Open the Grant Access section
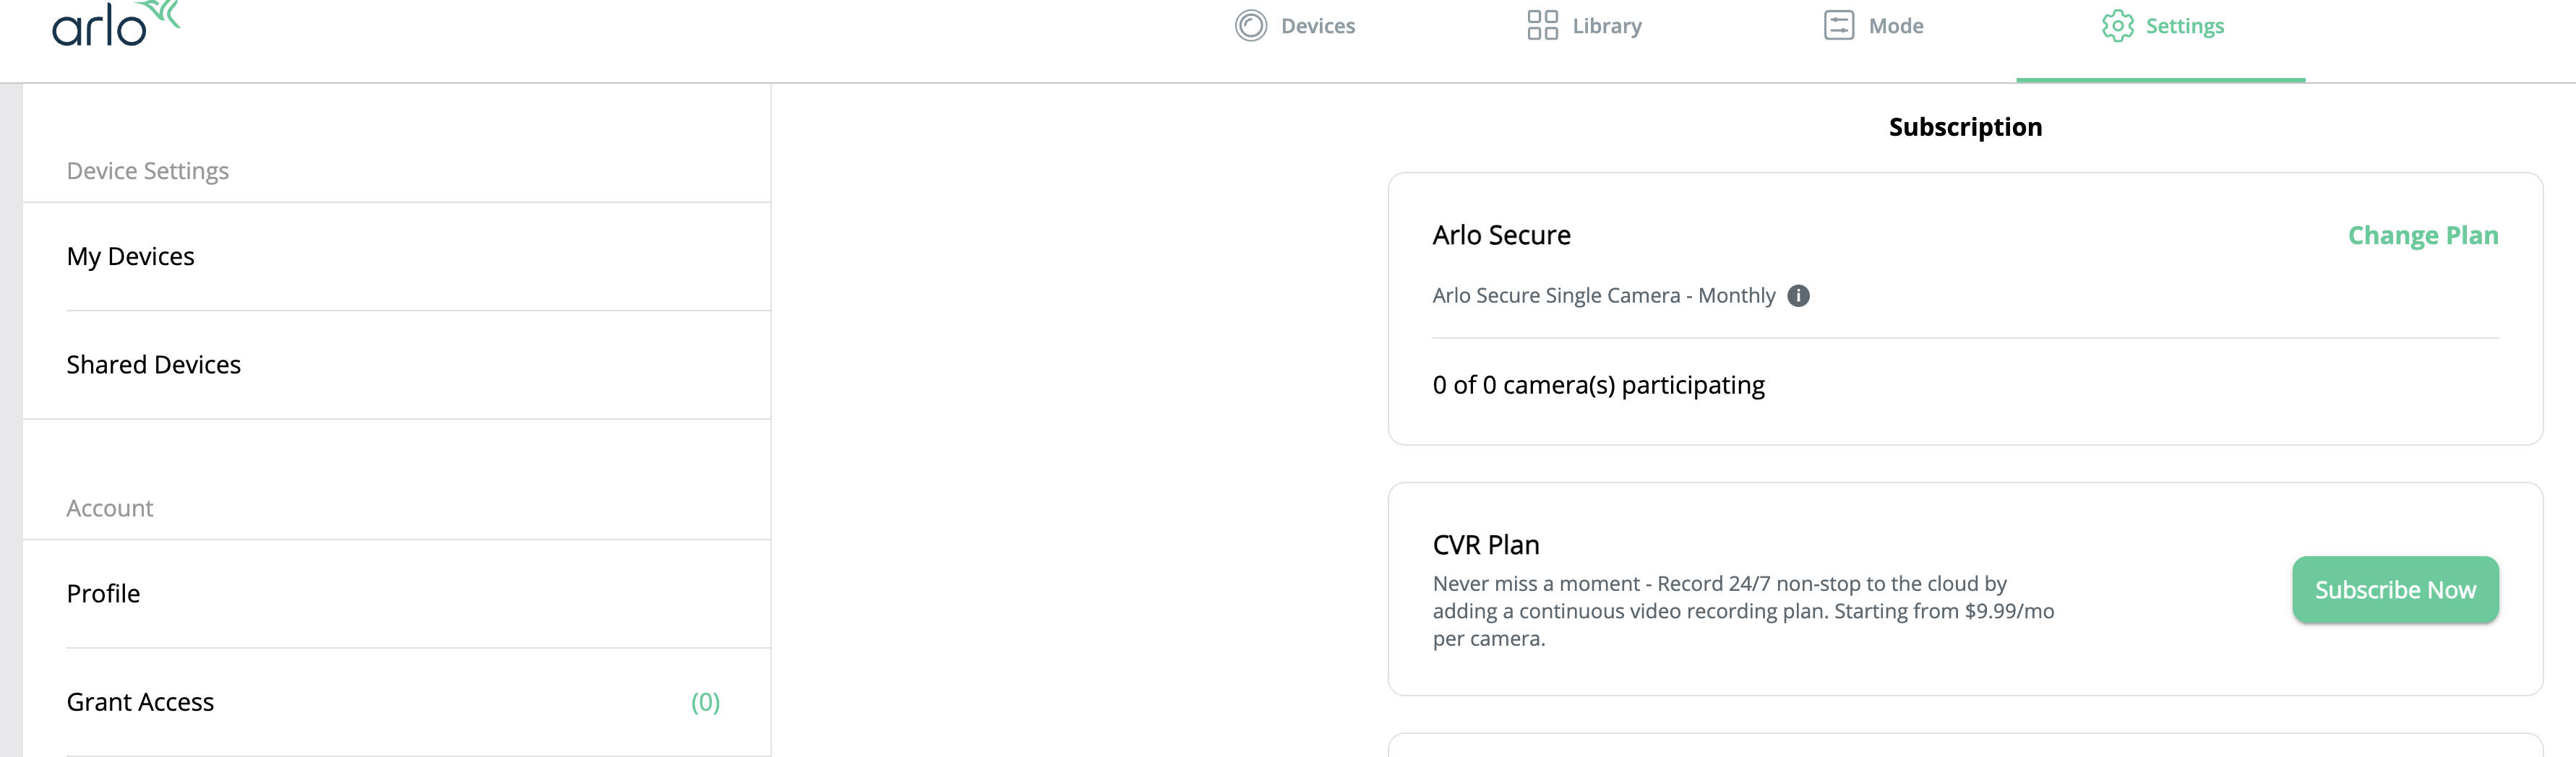 pyautogui.click(x=140, y=703)
